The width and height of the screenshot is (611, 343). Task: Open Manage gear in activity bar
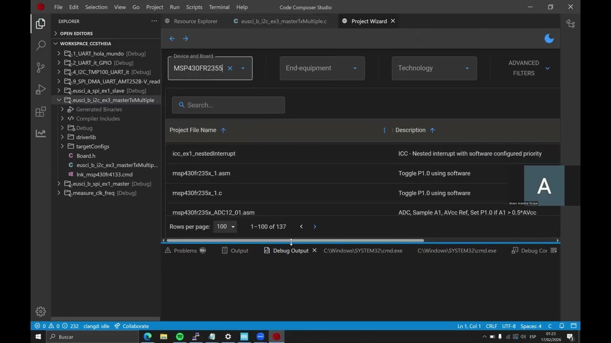(x=41, y=312)
